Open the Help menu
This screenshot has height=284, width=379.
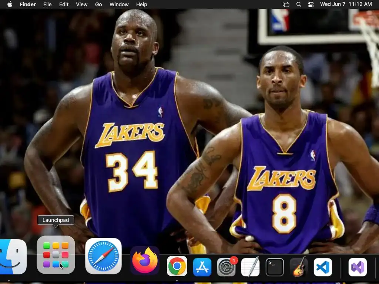(x=142, y=4)
